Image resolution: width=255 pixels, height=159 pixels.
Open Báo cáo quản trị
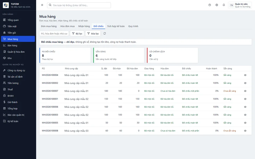[x=18, y=115]
